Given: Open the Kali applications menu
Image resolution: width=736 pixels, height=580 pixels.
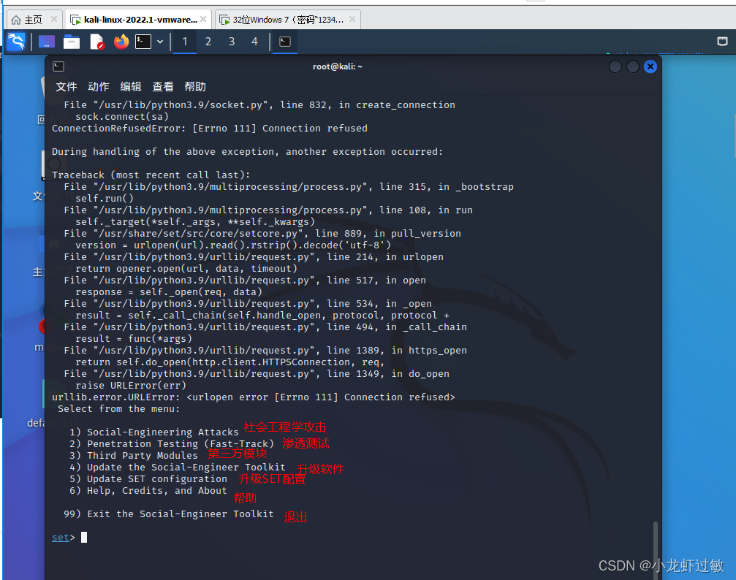Looking at the screenshot, I should (15, 42).
